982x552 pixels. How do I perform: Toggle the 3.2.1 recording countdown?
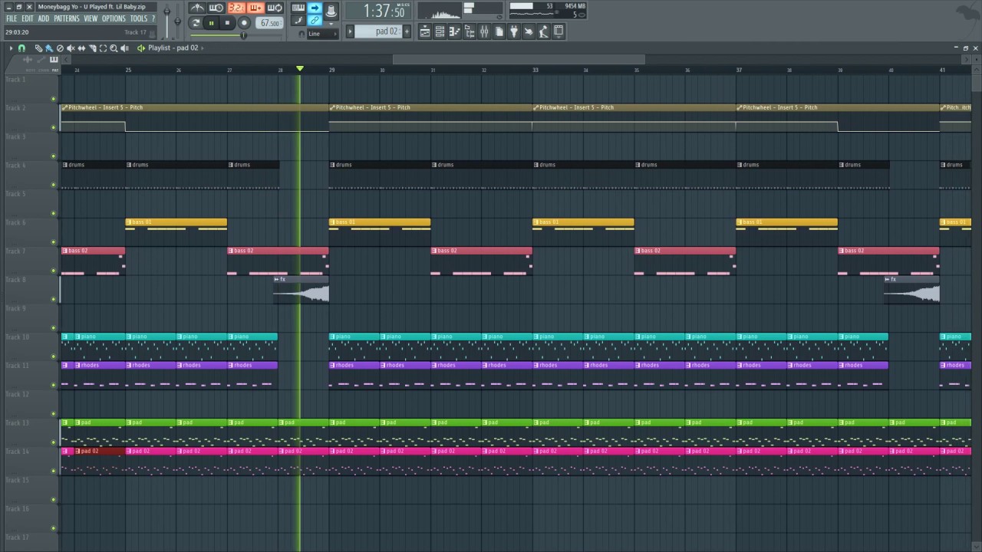237,8
